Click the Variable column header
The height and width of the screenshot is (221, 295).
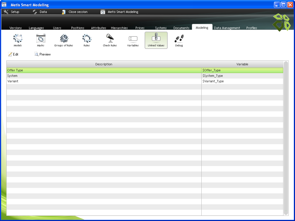click(x=242, y=64)
